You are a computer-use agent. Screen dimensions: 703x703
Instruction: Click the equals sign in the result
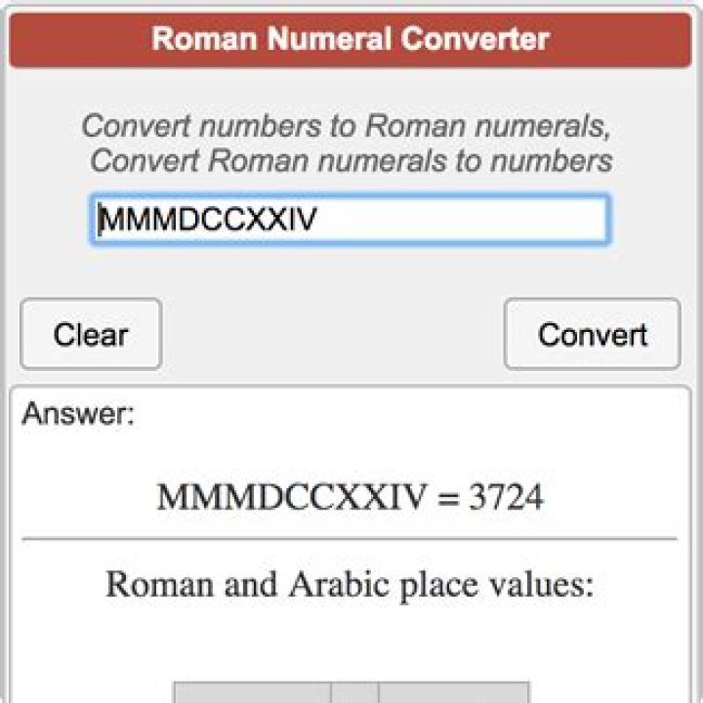click(448, 499)
